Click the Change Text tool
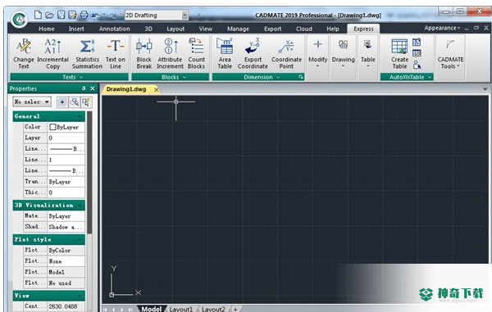 pyautogui.click(x=24, y=54)
